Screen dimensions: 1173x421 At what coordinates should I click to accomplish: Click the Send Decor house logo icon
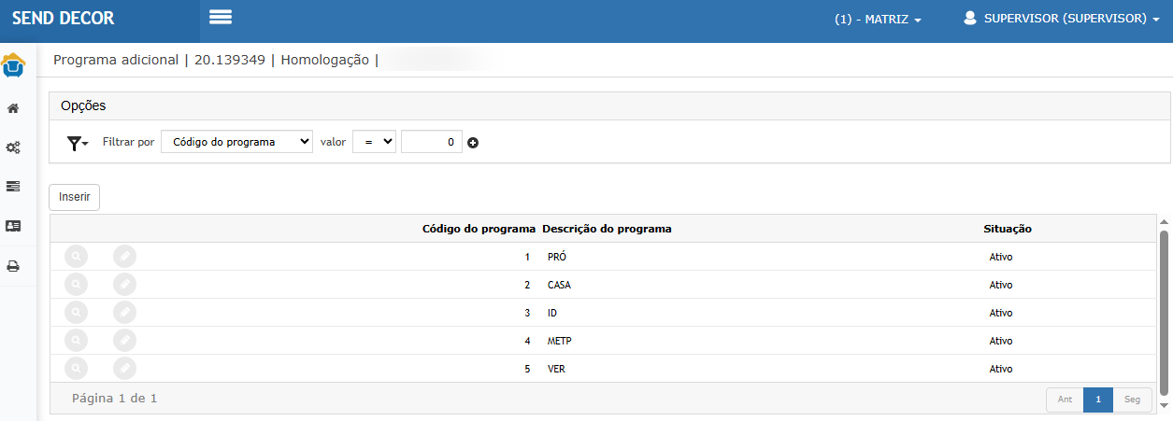[13, 66]
